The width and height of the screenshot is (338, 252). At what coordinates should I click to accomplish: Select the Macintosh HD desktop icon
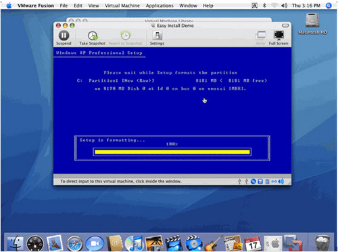(312, 24)
